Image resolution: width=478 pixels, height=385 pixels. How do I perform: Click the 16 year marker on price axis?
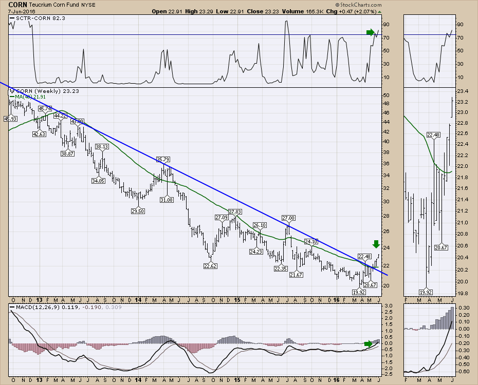pos(336,300)
